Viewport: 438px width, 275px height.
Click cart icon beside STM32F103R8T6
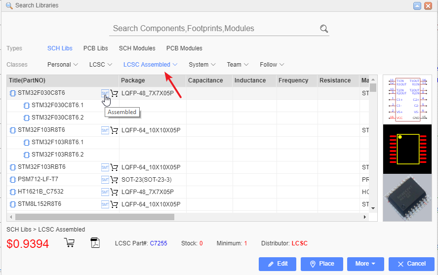tap(114, 130)
